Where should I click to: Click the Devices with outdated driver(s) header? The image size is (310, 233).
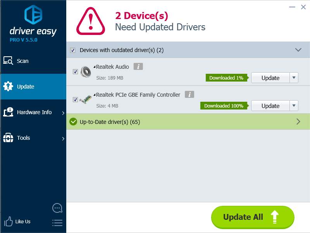coord(188,50)
